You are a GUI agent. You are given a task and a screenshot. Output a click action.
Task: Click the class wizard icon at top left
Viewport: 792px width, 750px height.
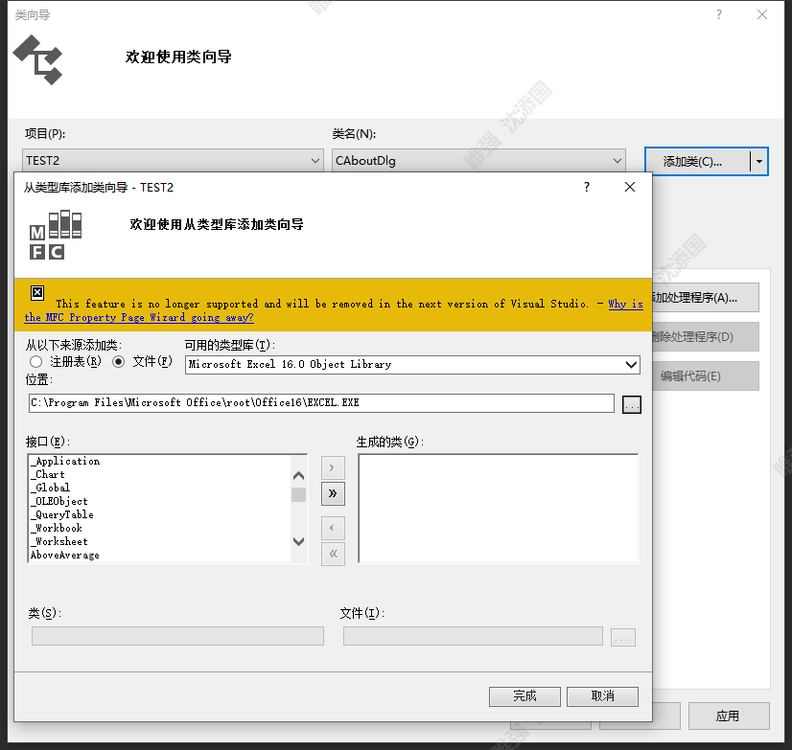click(x=38, y=59)
